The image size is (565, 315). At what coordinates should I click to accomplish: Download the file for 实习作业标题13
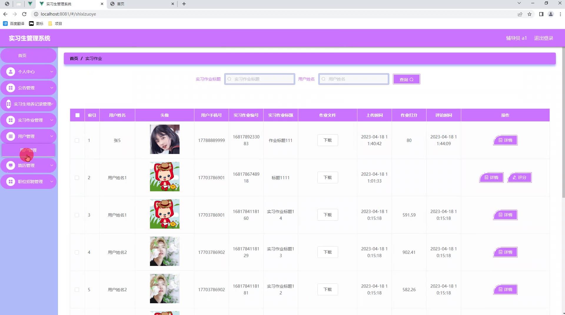pos(328,252)
